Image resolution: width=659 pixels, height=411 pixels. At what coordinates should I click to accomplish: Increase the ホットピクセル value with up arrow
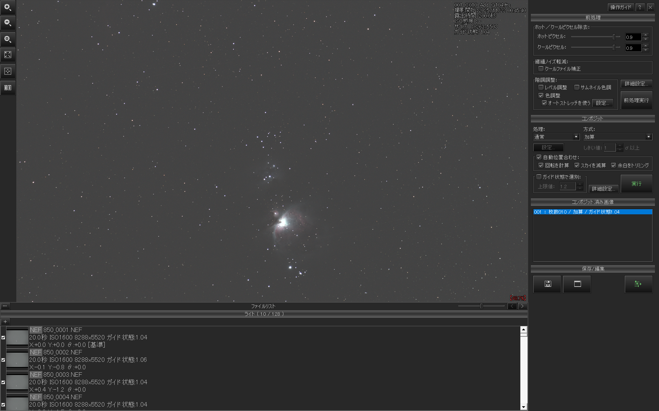pos(646,35)
